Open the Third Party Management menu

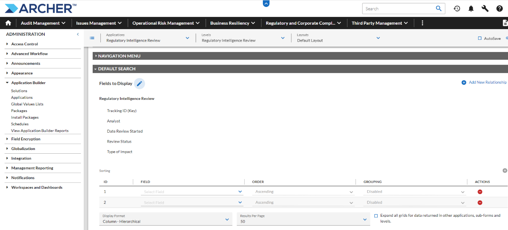[x=380, y=23]
